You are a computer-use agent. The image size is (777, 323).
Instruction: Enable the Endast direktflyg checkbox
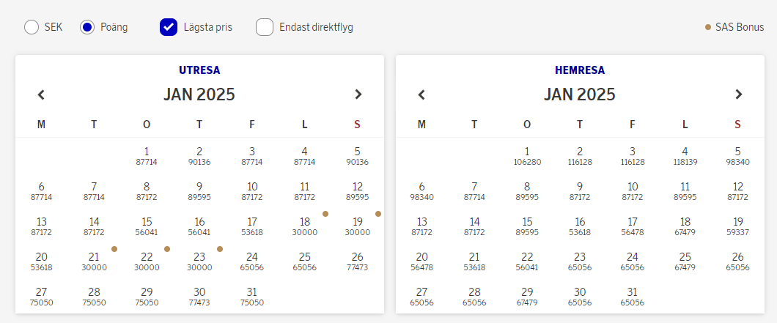[x=265, y=27]
